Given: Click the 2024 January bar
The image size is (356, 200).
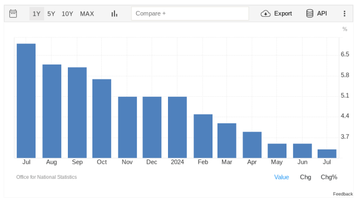Looking at the screenshot, I should [x=177, y=127].
